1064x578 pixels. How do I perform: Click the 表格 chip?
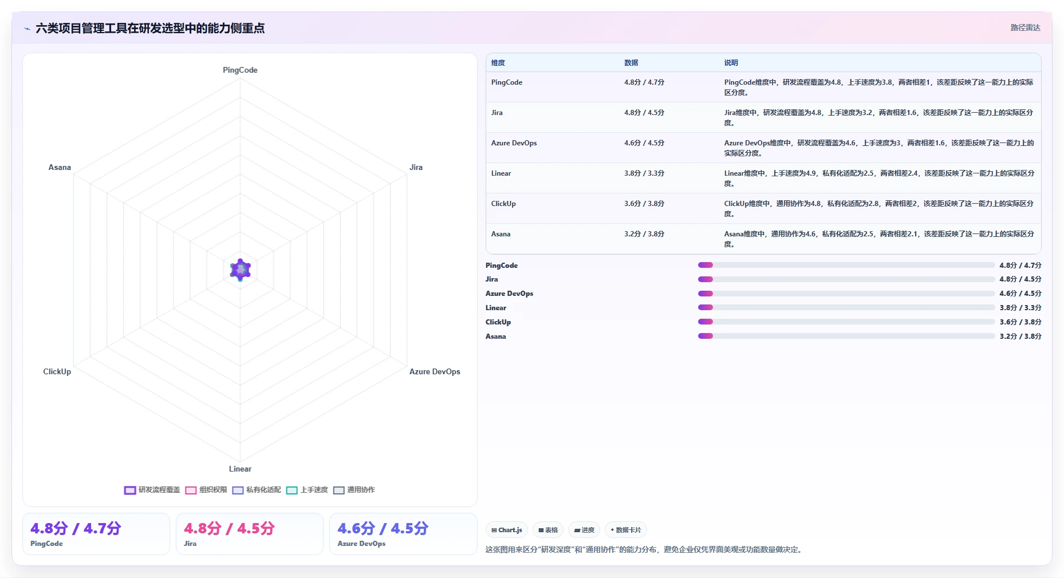548,530
